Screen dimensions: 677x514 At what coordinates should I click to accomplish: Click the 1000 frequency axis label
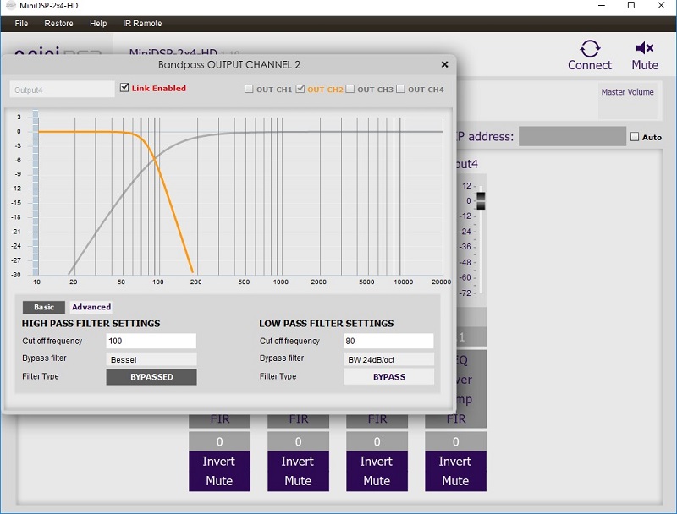(281, 282)
